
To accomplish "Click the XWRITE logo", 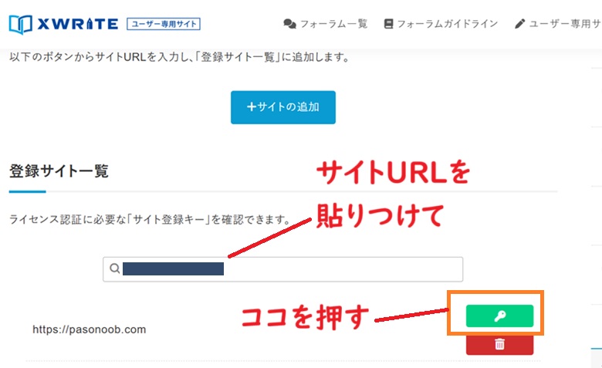I will pyautogui.click(x=64, y=24).
